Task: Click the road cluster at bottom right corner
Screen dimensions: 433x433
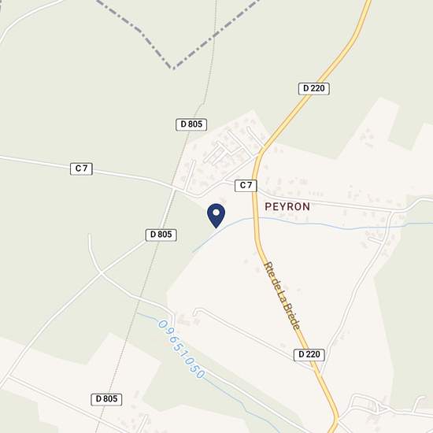Action: [387, 408]
